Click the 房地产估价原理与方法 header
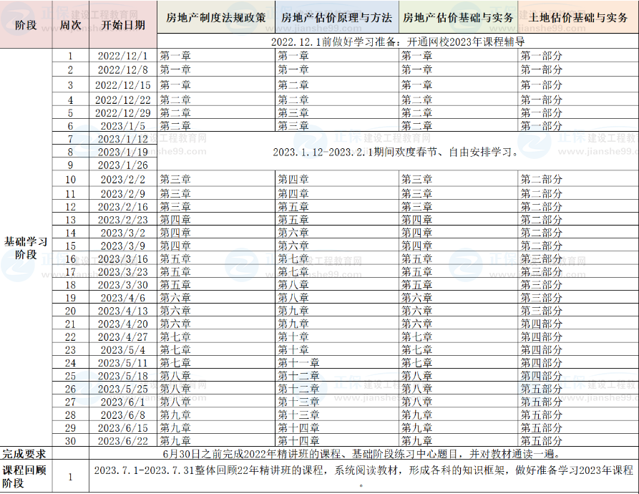 [x=336, y=18]
